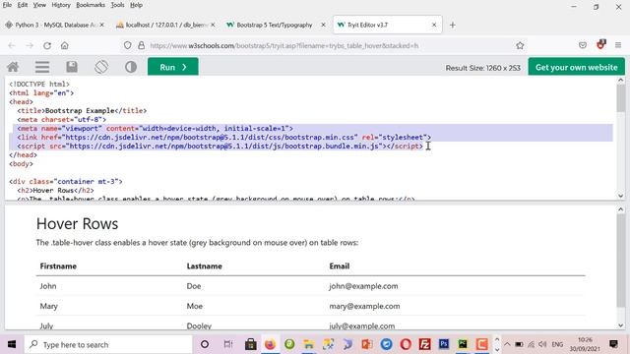Click the code editor scrollbar down arrow
Screen dimensions: 630x354
tap(621, 196)
